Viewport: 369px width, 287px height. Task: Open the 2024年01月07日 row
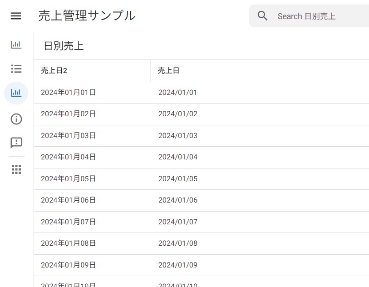pyautogui.click(x=69, y=222)
